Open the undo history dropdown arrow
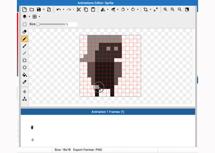This screenshot has width=215, height=153. (x=63, y=10)
